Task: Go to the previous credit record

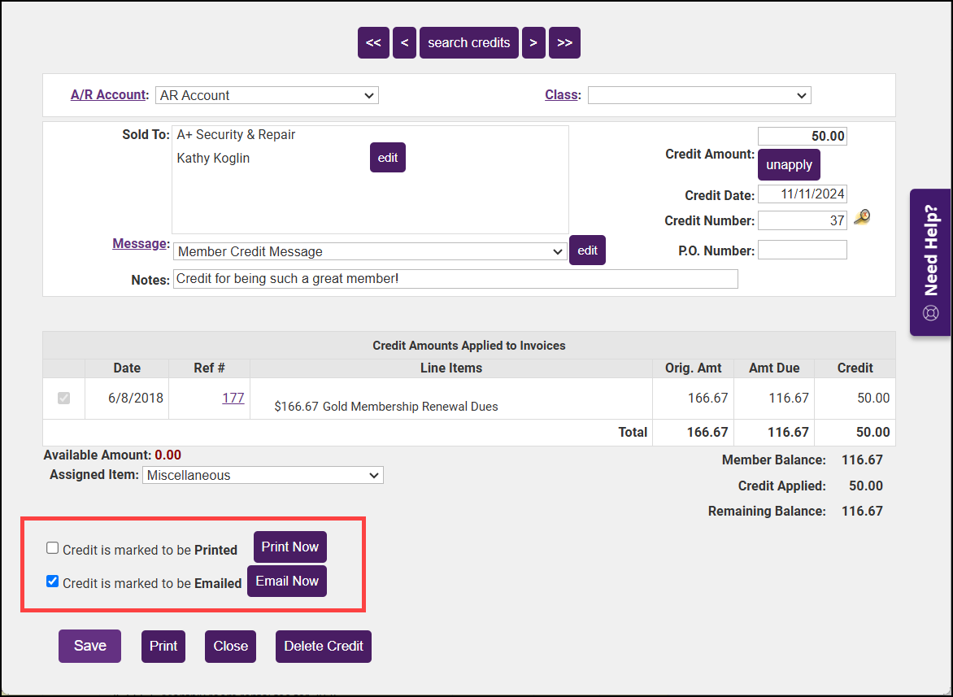Action: tap(404, 43)
